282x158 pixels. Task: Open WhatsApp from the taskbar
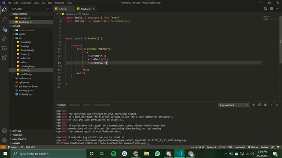tap(158, 154)
